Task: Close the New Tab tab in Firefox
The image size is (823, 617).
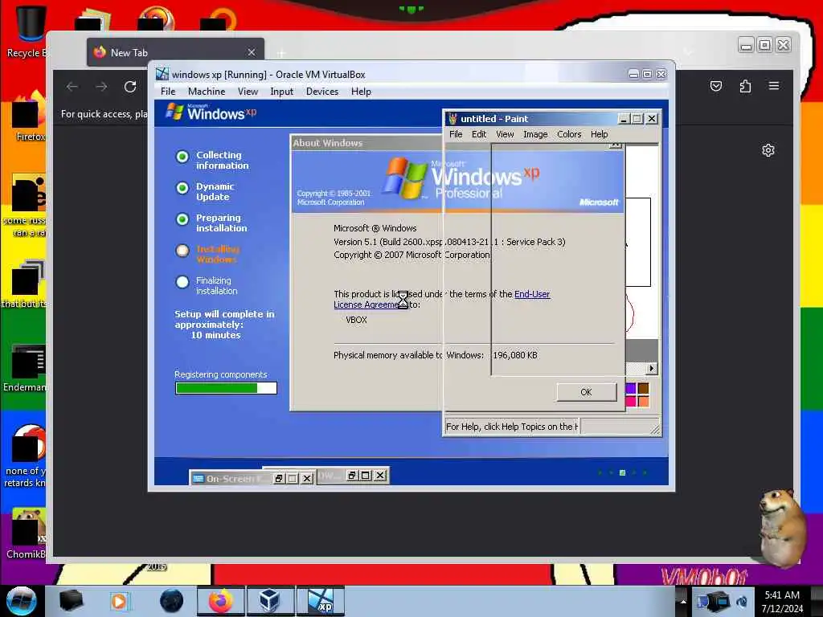Action: point(252,52)
